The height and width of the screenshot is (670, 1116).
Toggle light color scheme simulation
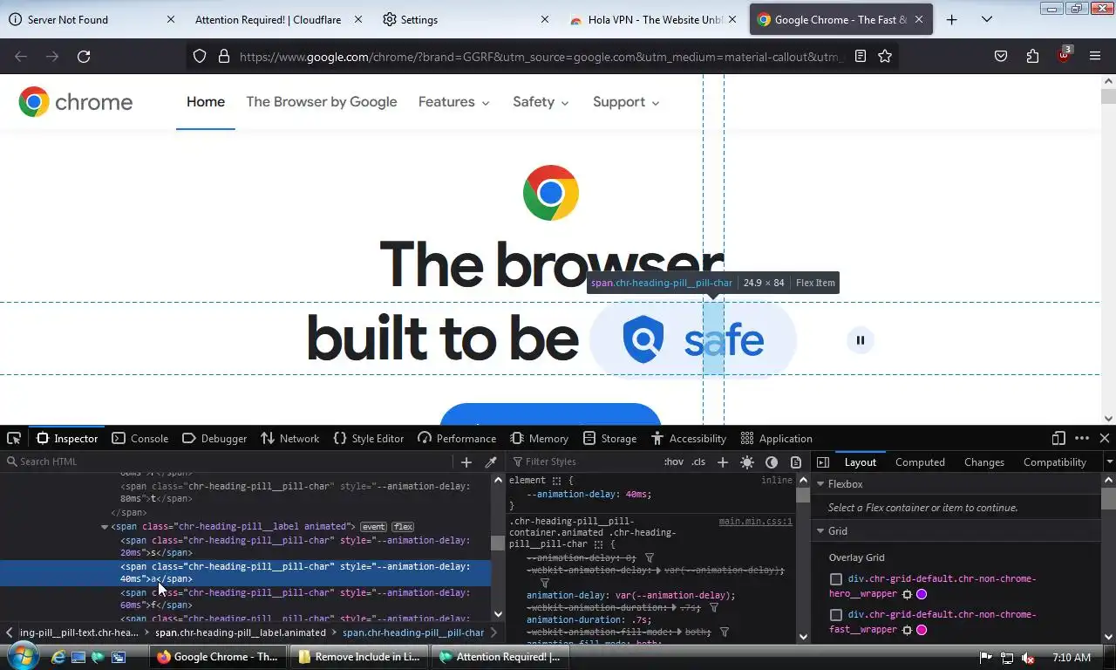(747, 462)
